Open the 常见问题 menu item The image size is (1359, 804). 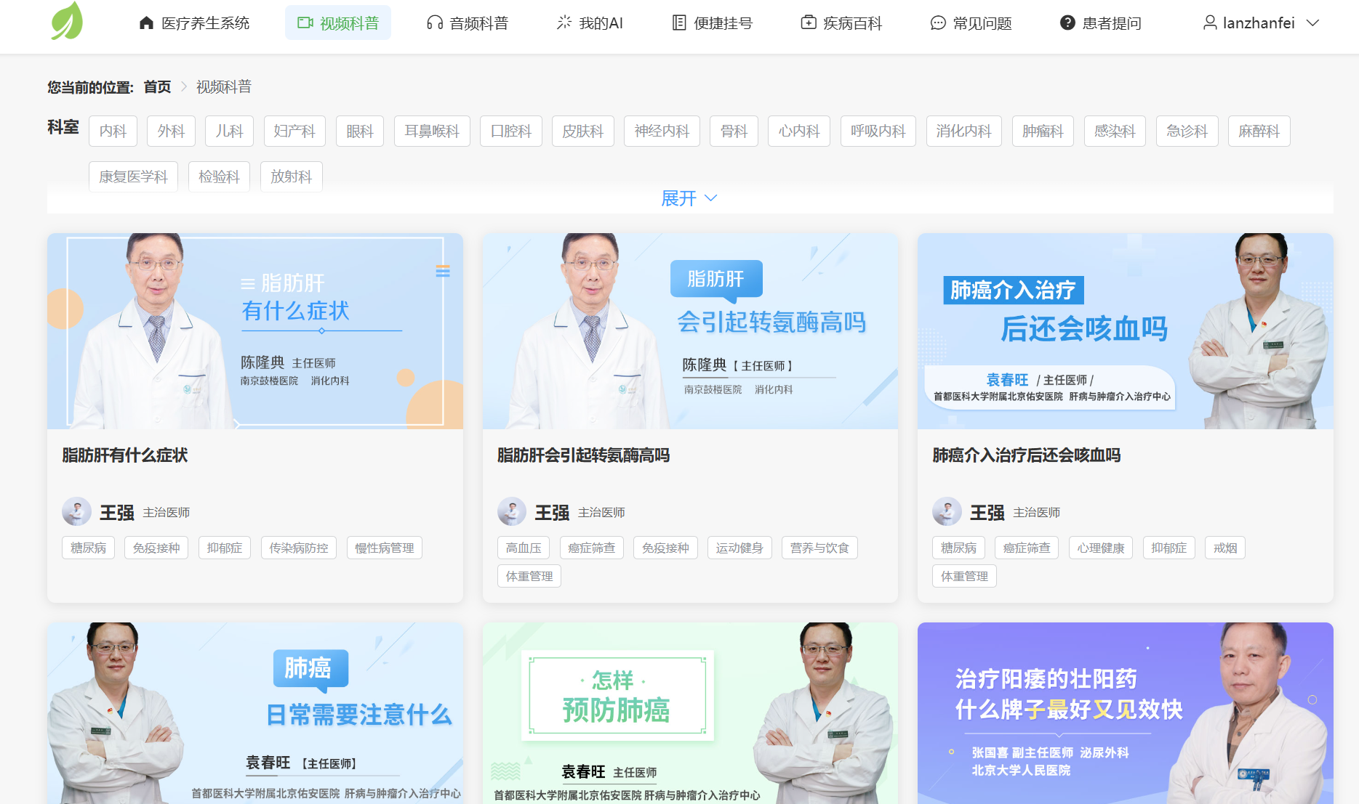[971, 23]
